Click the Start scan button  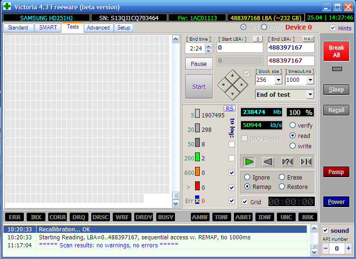pyautogui.click(x=199, y=86)
